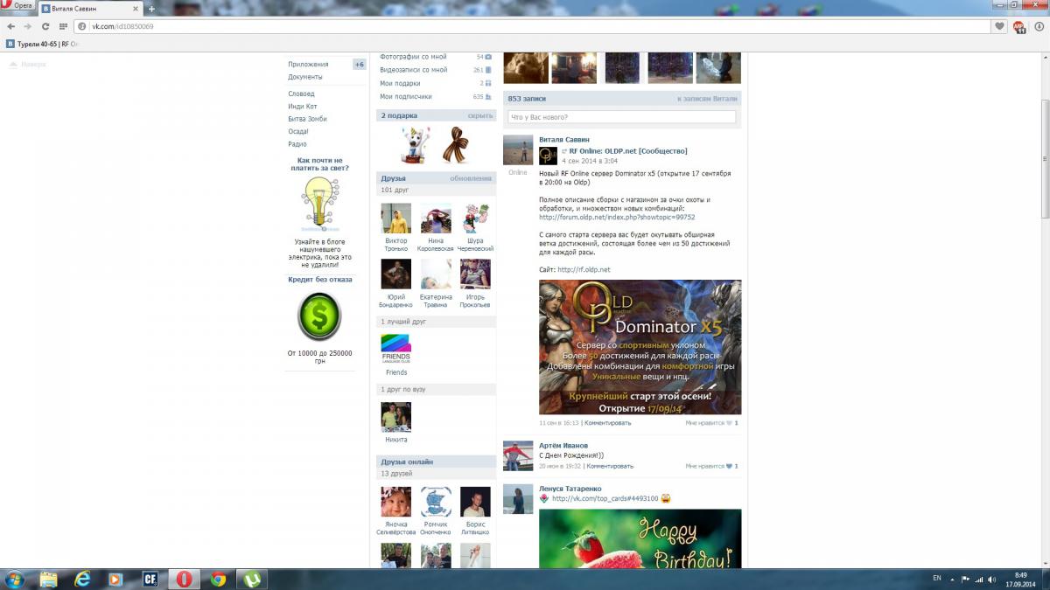This screenshot has width=1050, height=590.
Task: Go forward using the browser forward arrow
Action: [27, 26]
